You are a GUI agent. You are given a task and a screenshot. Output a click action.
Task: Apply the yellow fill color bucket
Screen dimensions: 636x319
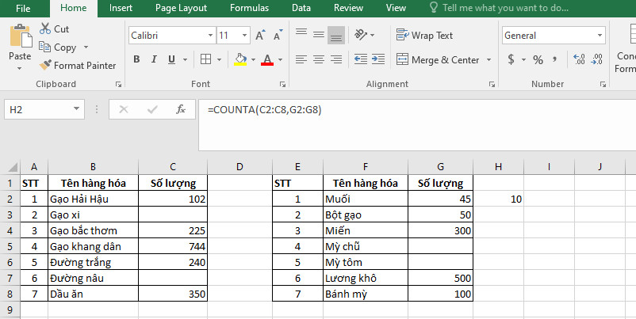[x=241, y=59]
